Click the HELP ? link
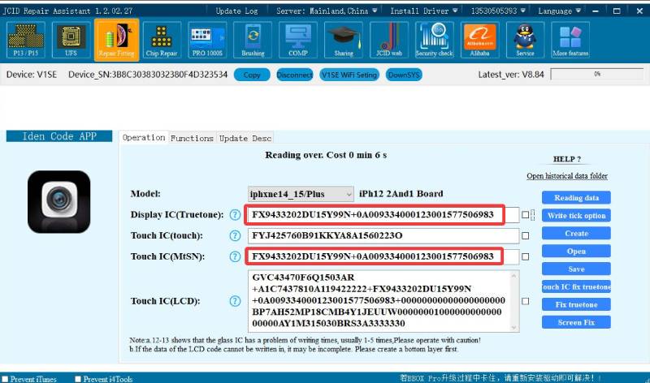The image size is (650, 383). (567, 159)
